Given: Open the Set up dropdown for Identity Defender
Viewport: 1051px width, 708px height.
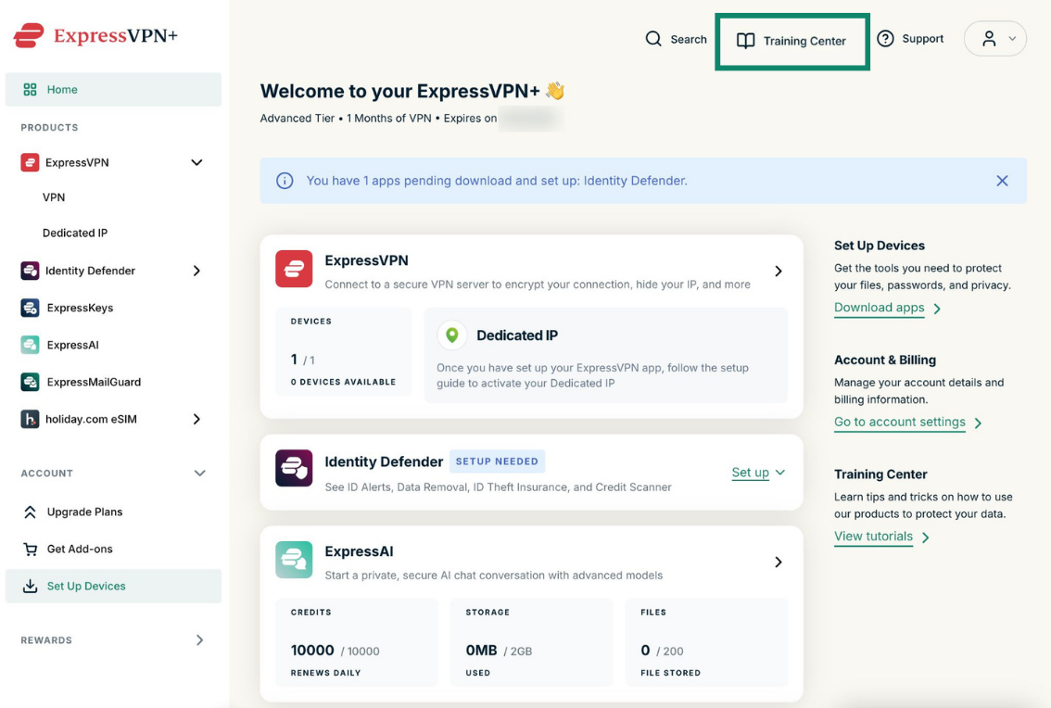Looking at the screenshot, I should click(758, 473).
